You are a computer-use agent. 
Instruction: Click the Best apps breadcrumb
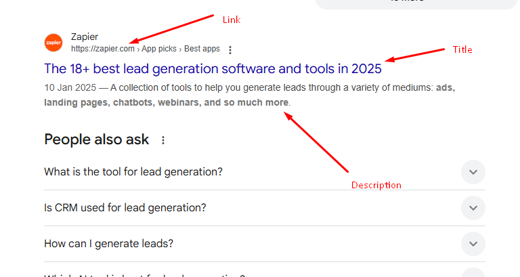[x=202, y=49]
